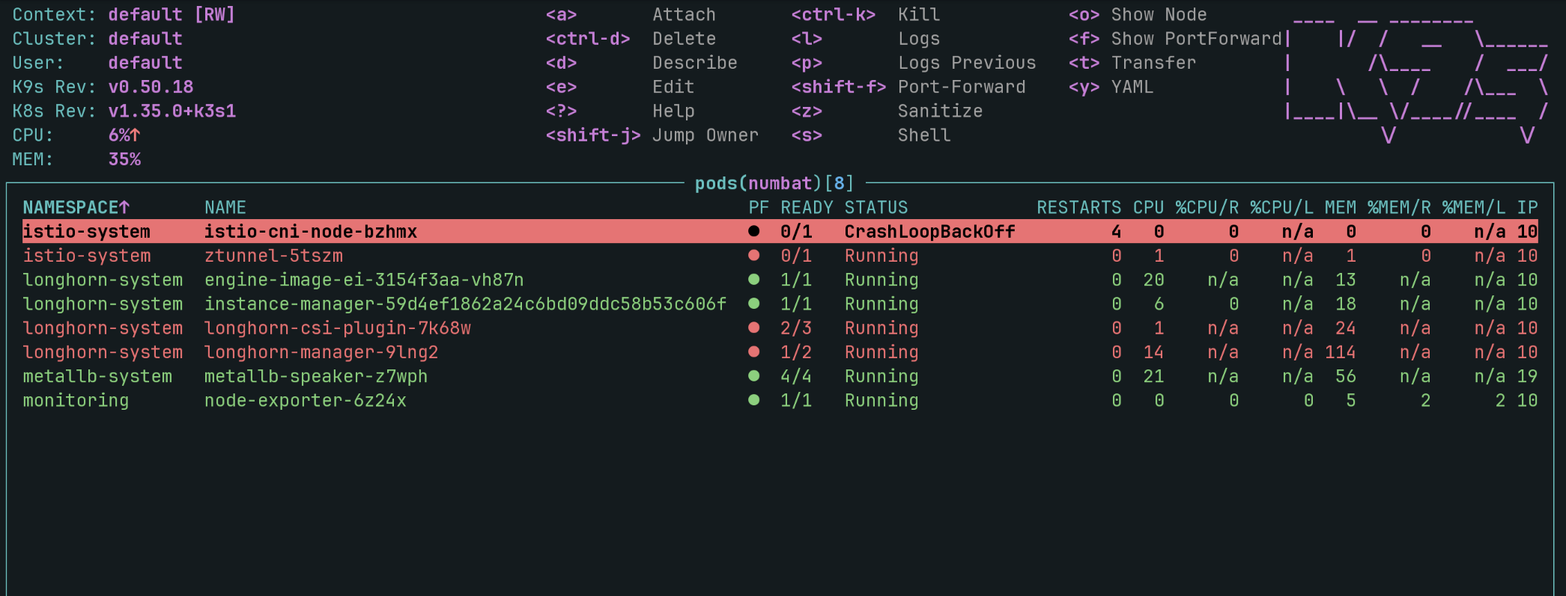Select the istio-cni-node-bzhmx pod row
The image size is (1566, 596).
point(780,231)
